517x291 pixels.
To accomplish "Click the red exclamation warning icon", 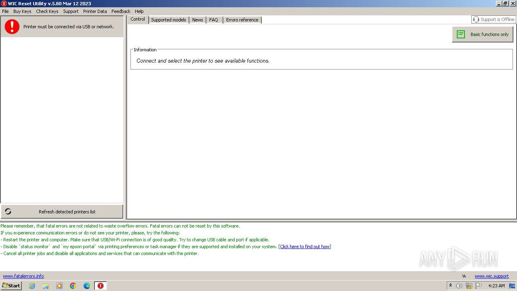I will pos(12,27).
